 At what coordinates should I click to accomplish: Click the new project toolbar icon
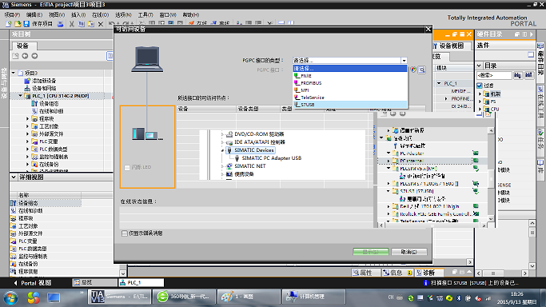click(x=9, y=24)
